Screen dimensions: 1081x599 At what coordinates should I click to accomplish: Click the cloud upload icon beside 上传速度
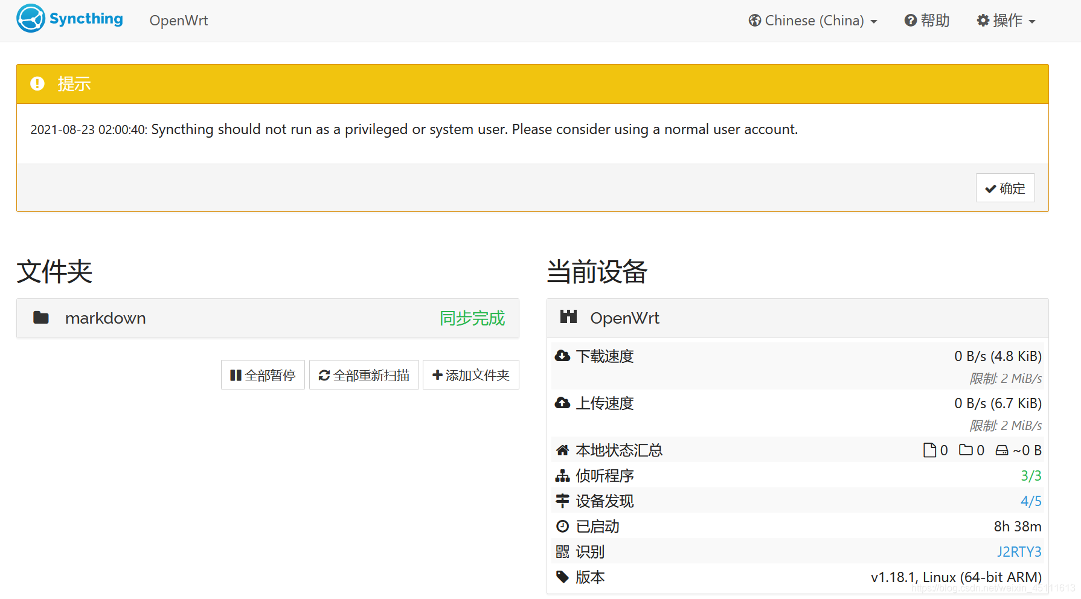tap(562, 403)
